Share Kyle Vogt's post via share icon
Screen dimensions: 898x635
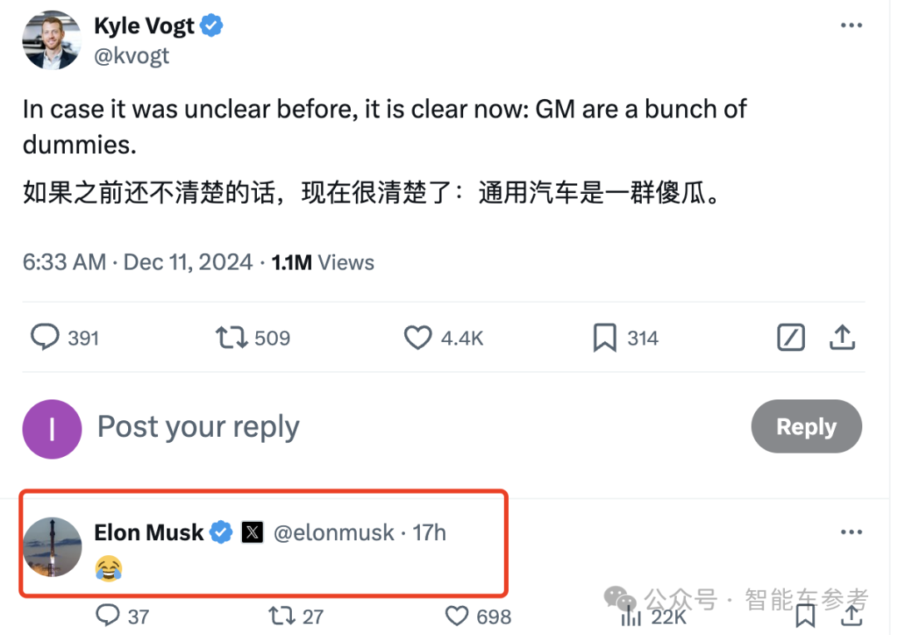[842, 337]
